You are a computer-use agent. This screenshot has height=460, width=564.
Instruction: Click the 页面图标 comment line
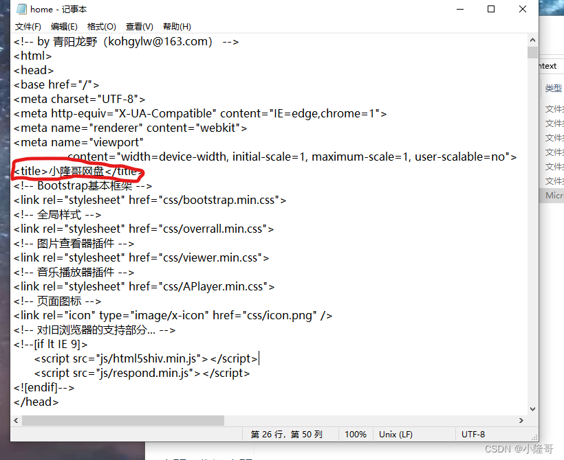click(58, 301)
